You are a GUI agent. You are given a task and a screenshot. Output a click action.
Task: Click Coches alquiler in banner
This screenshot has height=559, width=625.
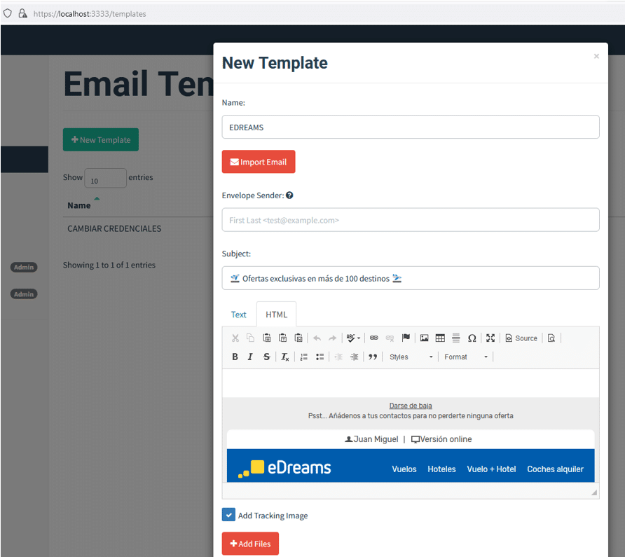[555, 469]
